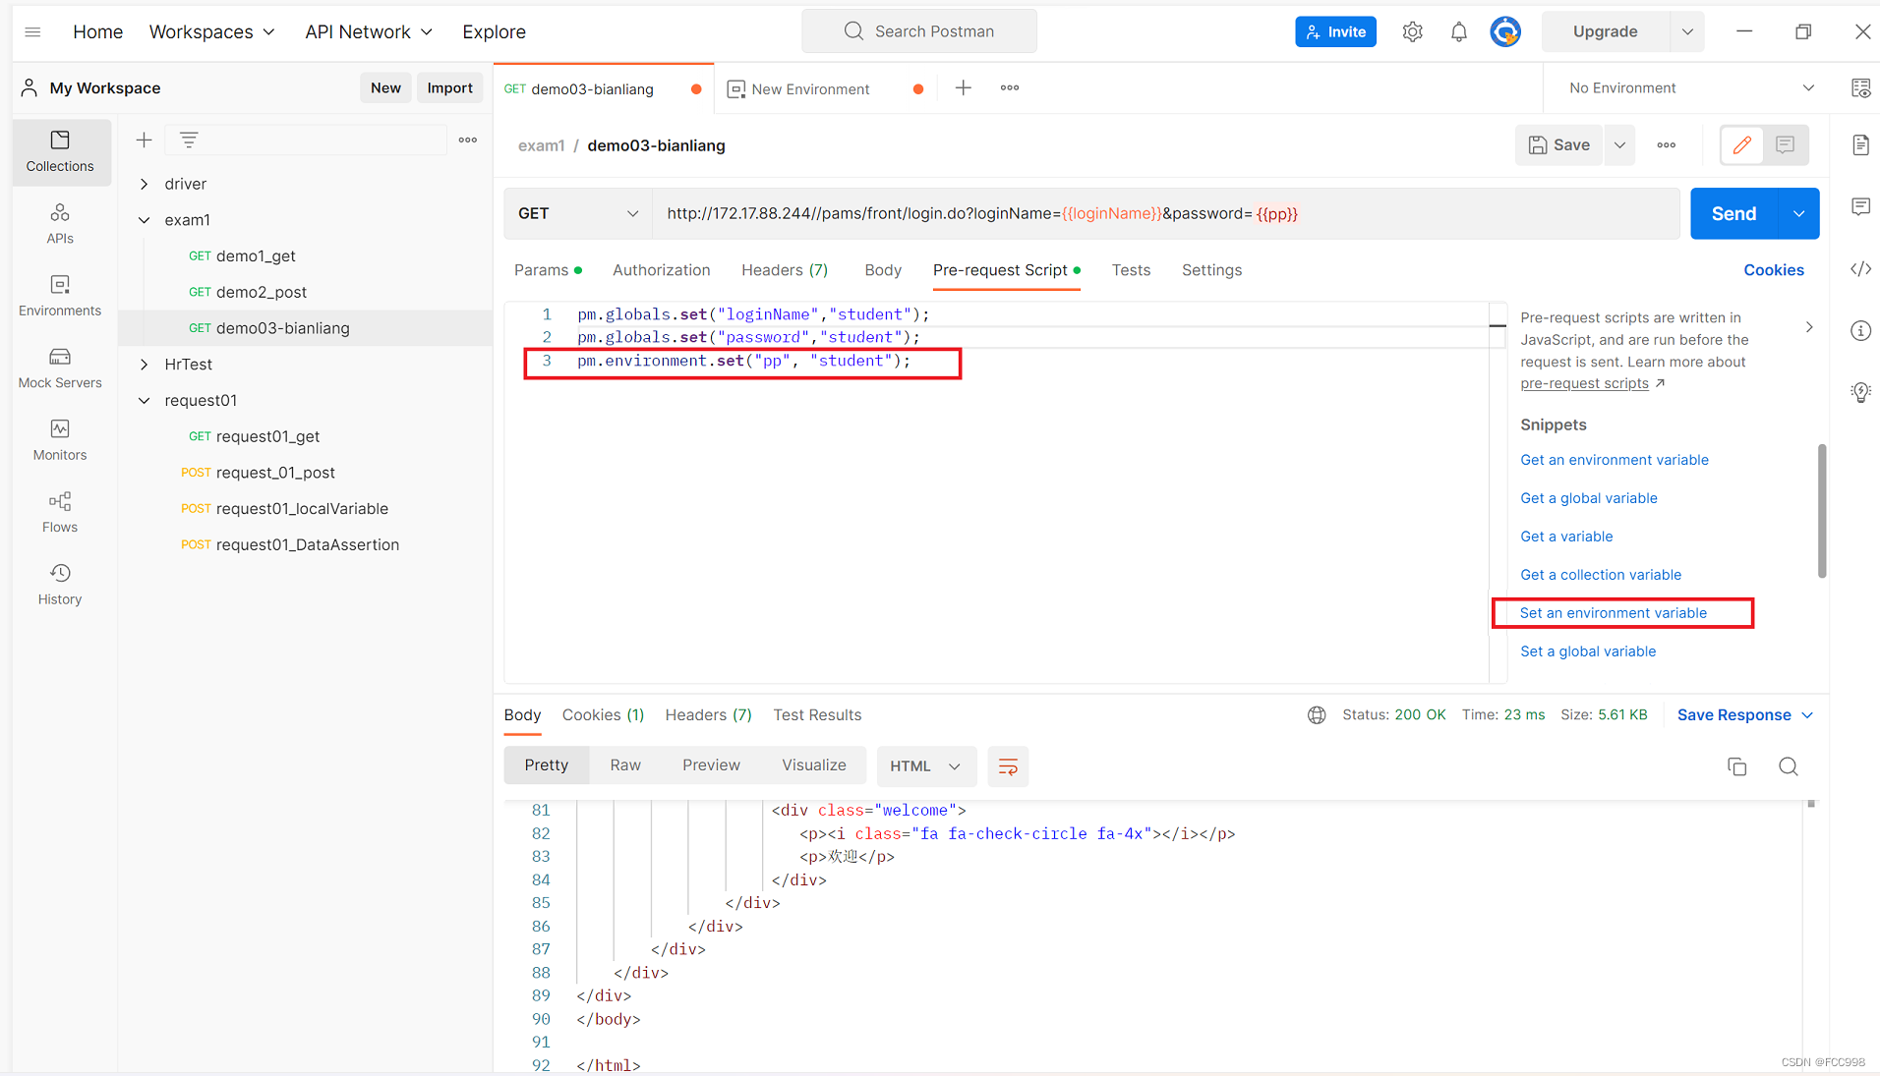This screenshot has width=1880, height=1076.
Task: Click the snippets panel scrollbar
Action: (1821, 511)
